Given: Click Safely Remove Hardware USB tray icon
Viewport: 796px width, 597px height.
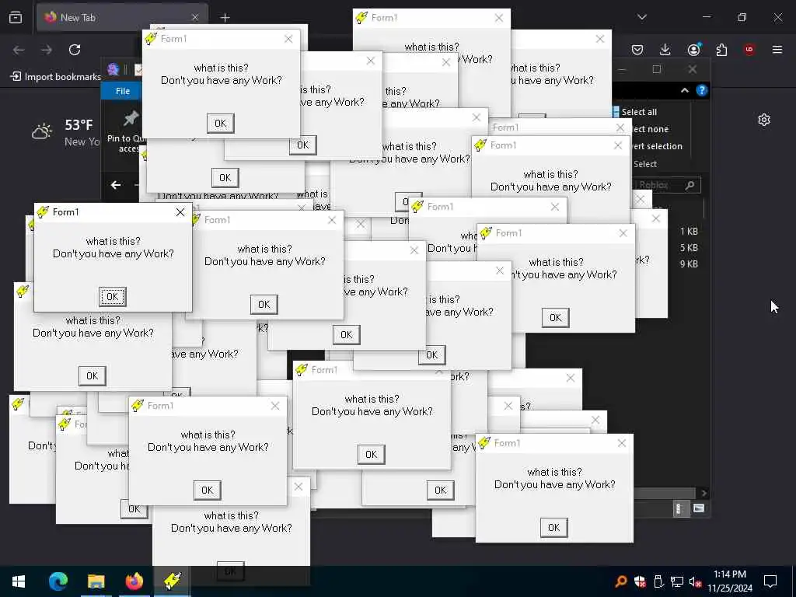Looking at the screenshot, I should point(658,581).
